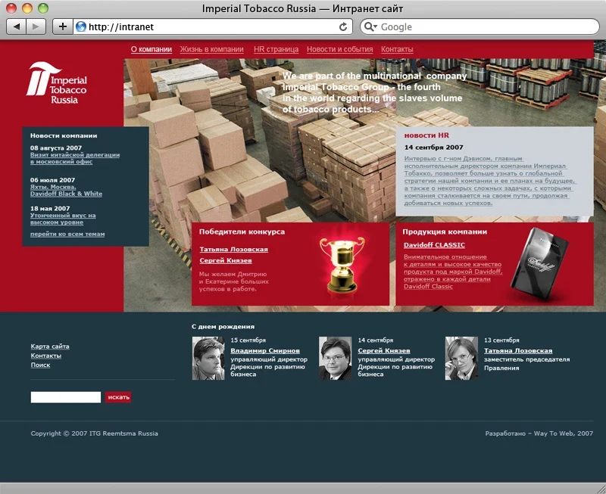The height and width of the screenshot is (494, 606).
Task: Click the globe site icon in address bar
Action: [81, 26]
